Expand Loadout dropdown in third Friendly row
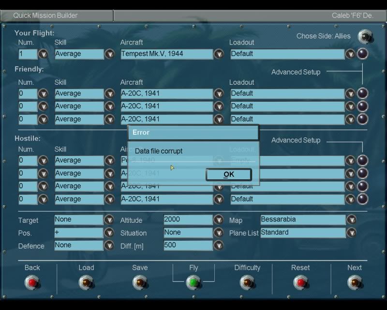Screen dimensions: 387x310 pyautogui.click(x=350, y=119)
